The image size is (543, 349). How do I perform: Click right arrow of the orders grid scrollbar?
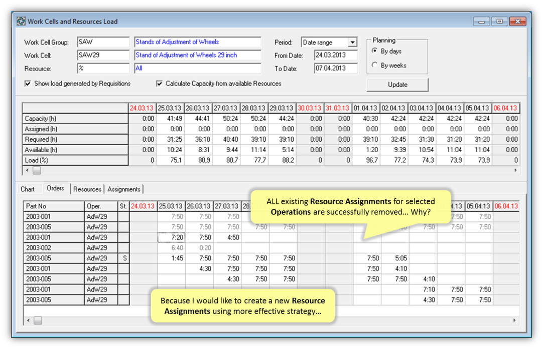[514, 320]
